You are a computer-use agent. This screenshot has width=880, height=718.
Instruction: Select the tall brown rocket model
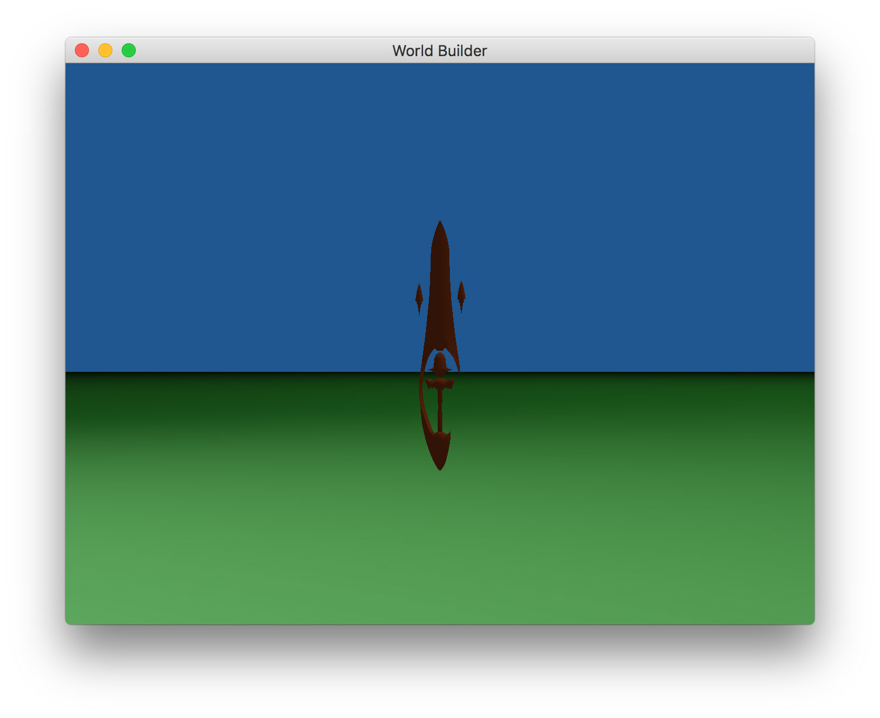tap(440, 345)
